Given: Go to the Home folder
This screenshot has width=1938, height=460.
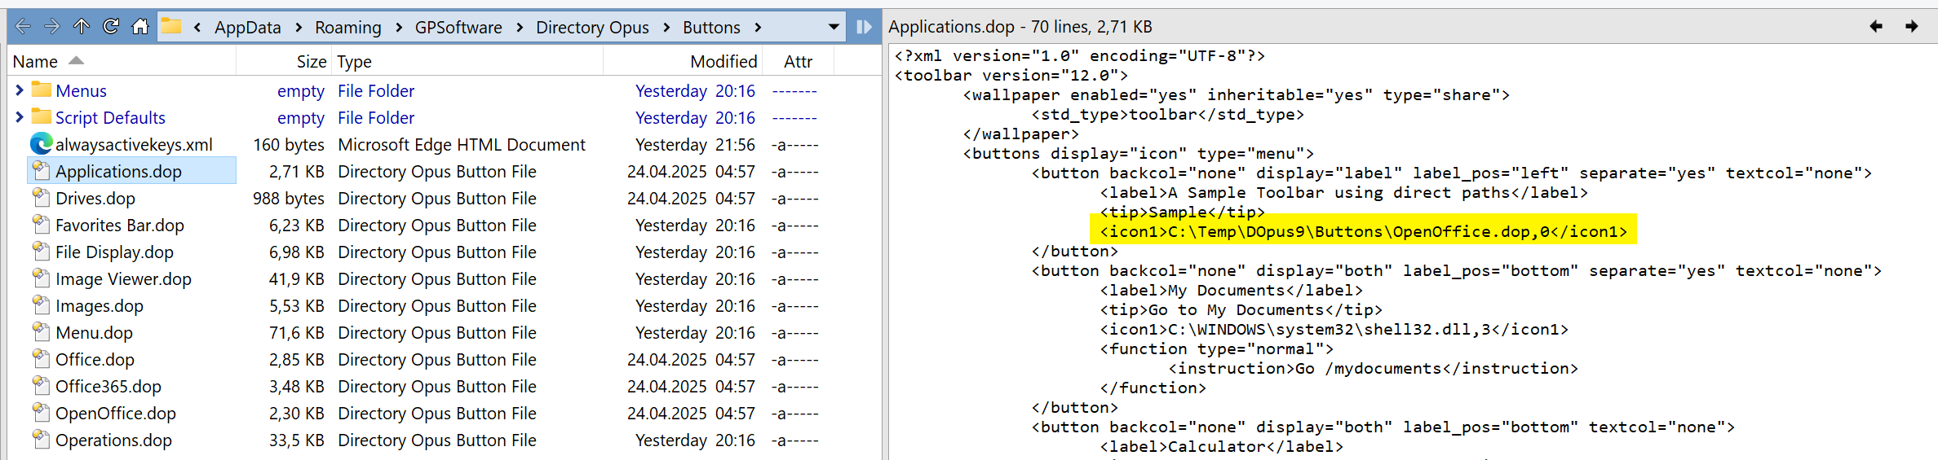Looking at the screenshot, I should tap(140, 27).
